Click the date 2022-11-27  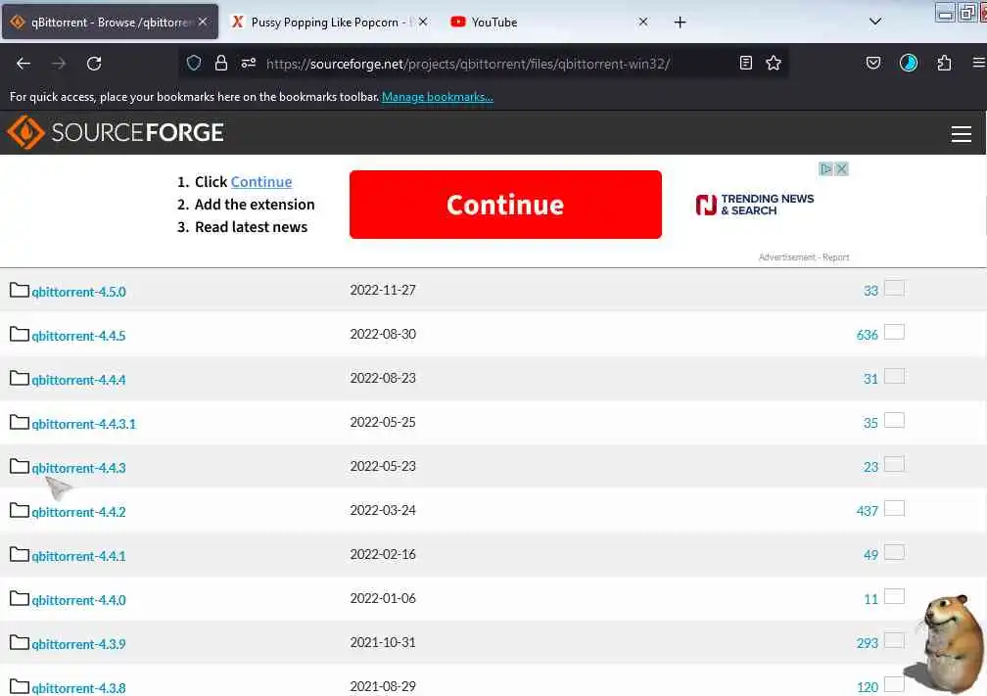pos(383,290)
